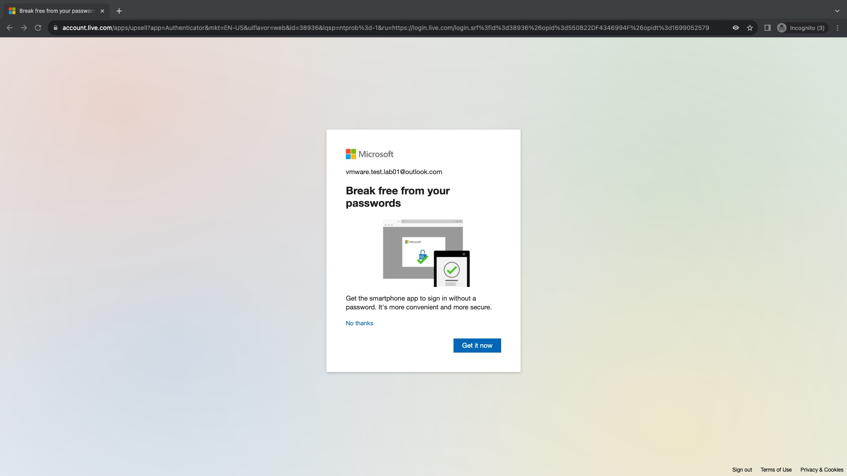Select the Break free from your passwords tab

[53, 11]
